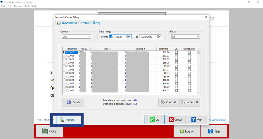Sort by the Pkg ID column header
Image resolution: width=263 pixels, height=139 pixels.
click(x=84, y=49)
